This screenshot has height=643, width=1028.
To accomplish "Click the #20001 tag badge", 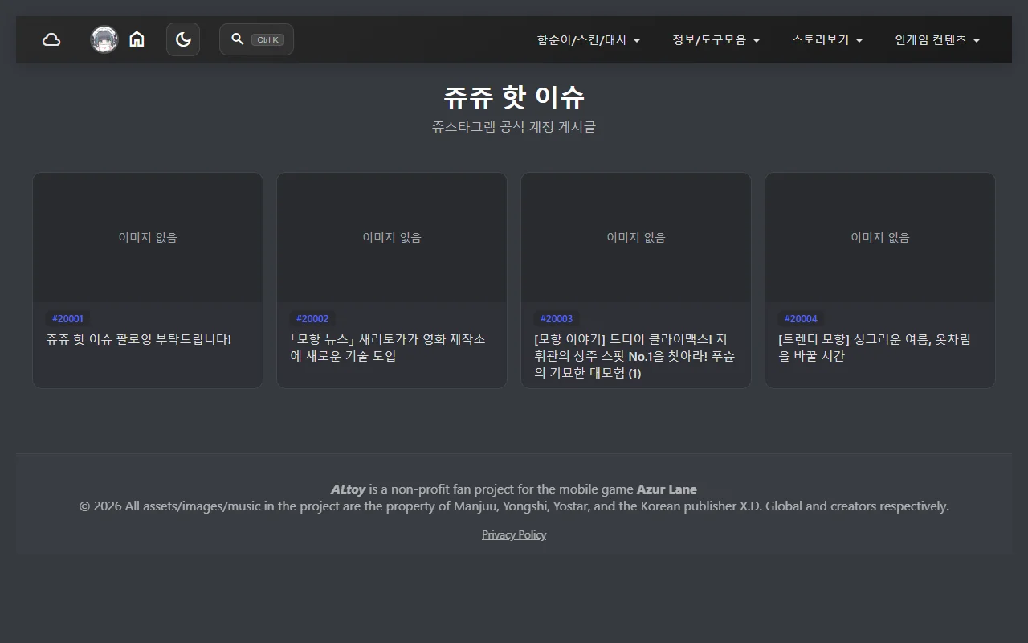I will coord(67,319).
